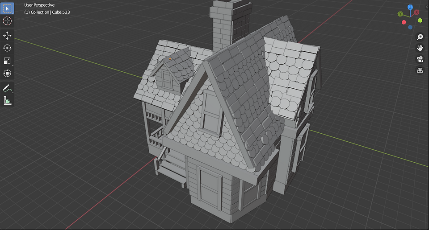The image size is (429, 230).
Task: Choose the Rotate tool
Action: (7, 48)
